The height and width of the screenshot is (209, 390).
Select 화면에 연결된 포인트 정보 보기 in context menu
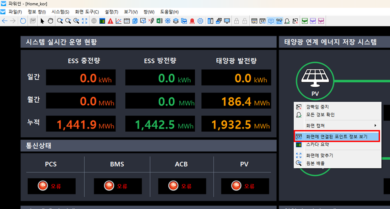pos(337,136)
